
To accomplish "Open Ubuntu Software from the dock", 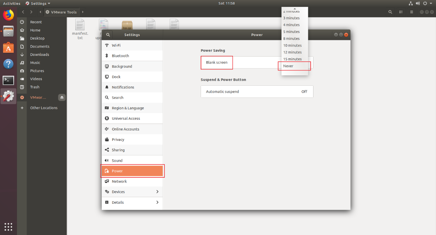I will 8,48.
